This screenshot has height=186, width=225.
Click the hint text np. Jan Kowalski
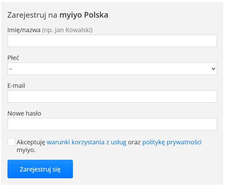click(67, 30)
